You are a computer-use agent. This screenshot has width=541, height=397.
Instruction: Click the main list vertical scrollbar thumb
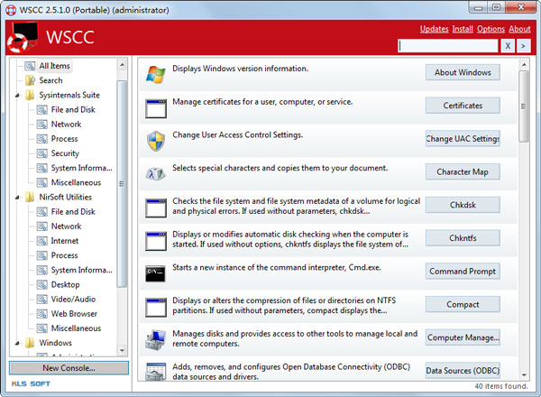[524, 106]
